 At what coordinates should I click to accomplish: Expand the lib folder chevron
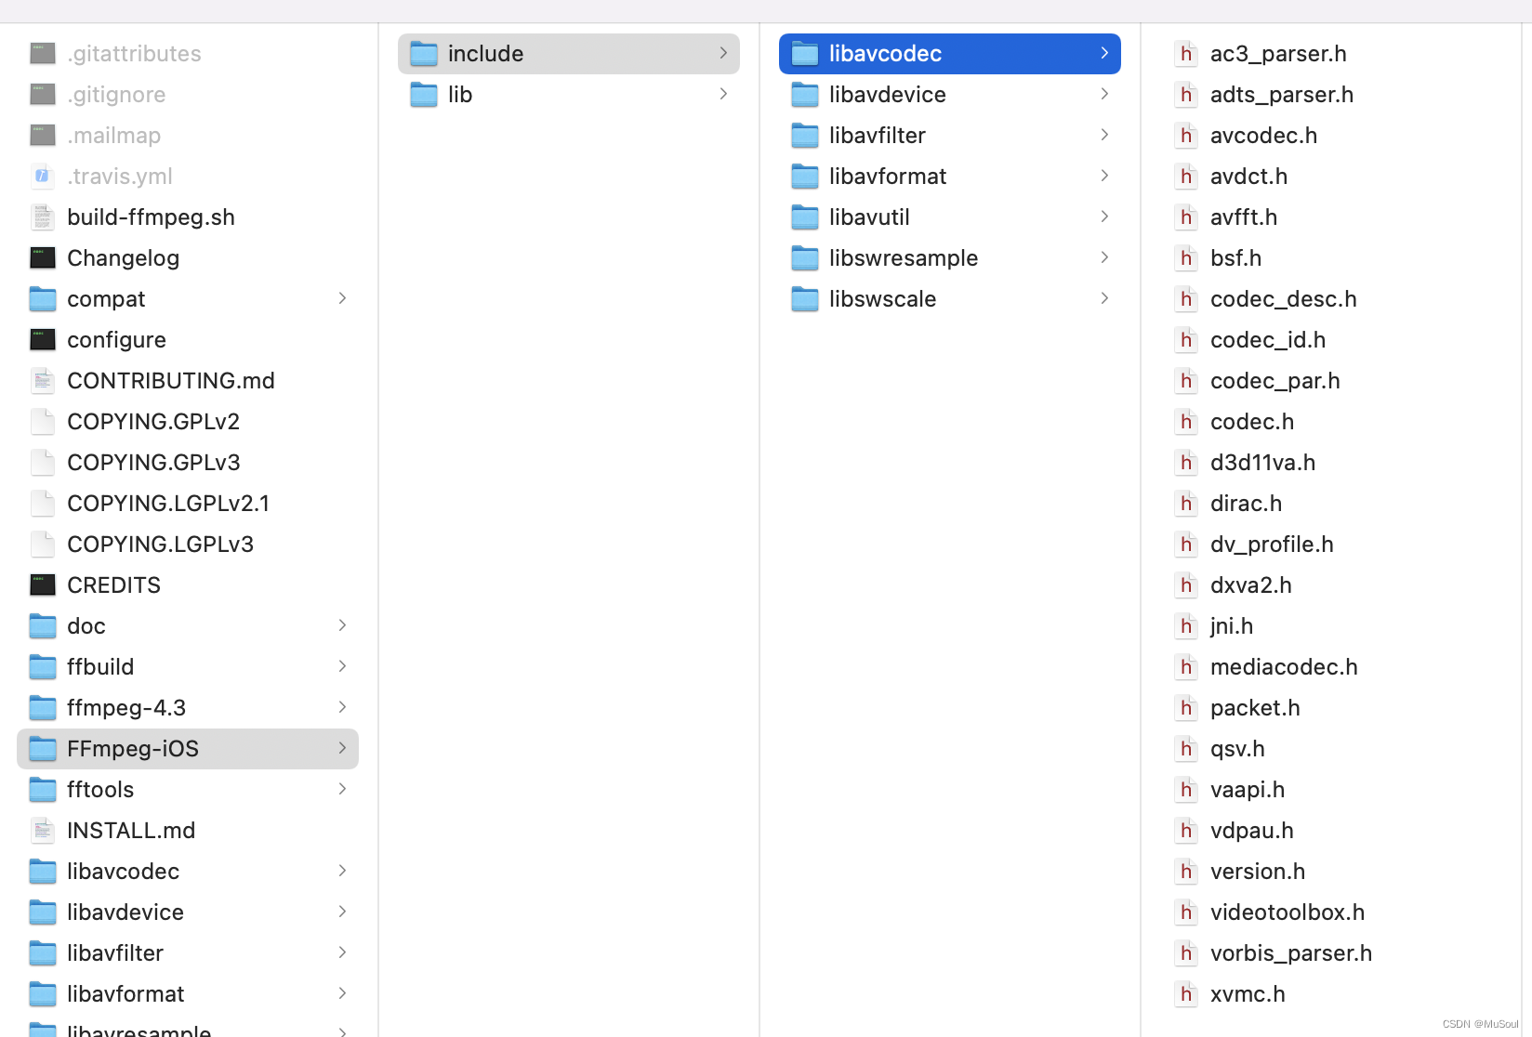tap(723, 94)
